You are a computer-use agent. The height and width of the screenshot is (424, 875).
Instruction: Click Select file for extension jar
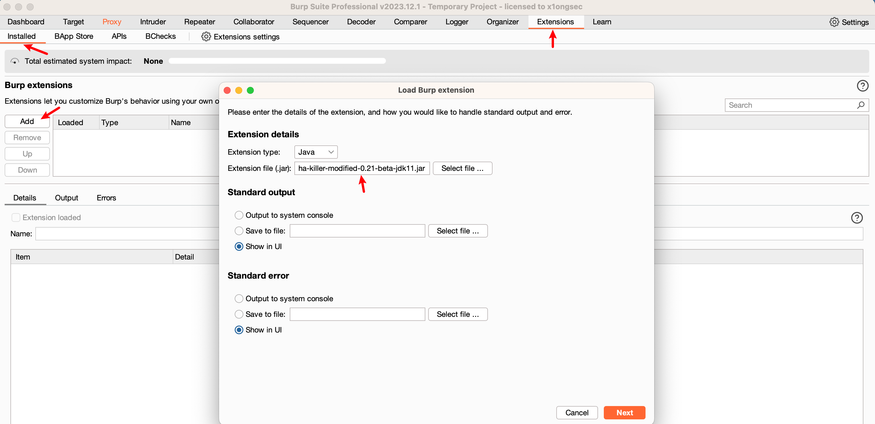(x=462, y=168)
